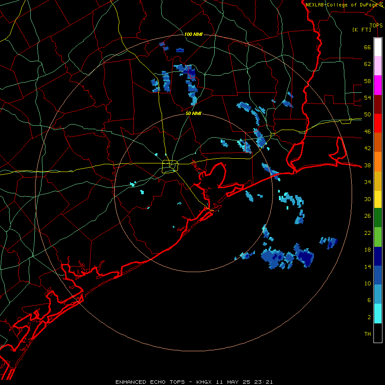
Task: Click the light blue legend swatch
Action: [x=378, y=294]
